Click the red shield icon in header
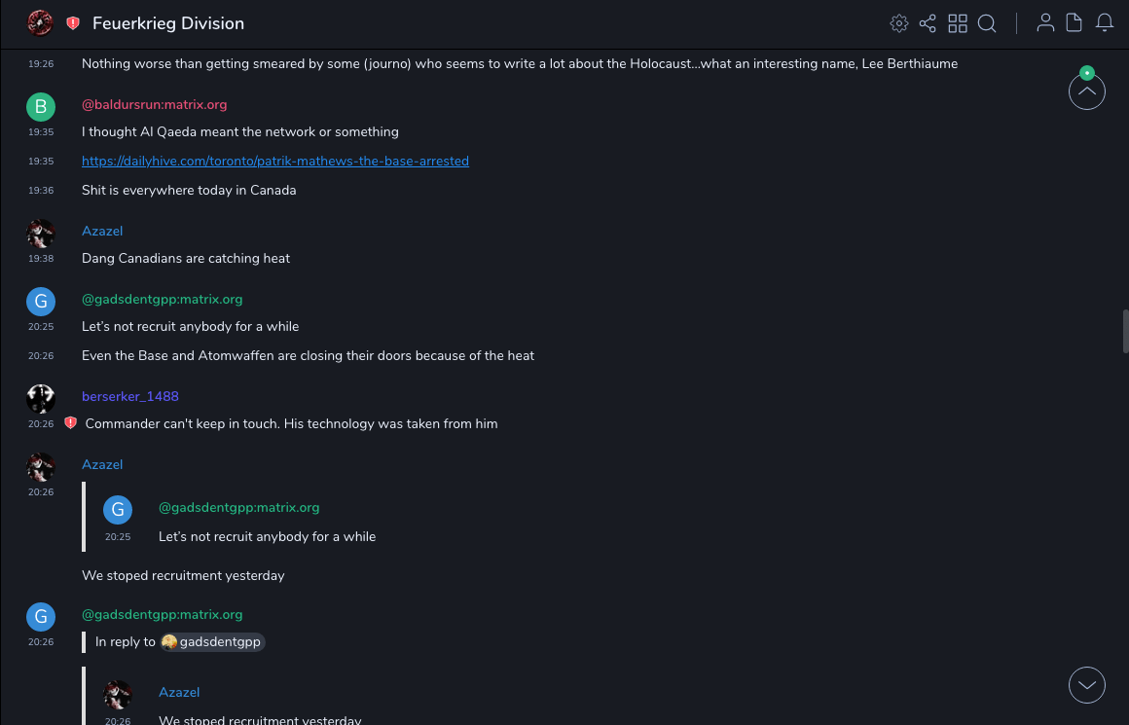This screenshot has width=1129, height=725. coord(73,23)
